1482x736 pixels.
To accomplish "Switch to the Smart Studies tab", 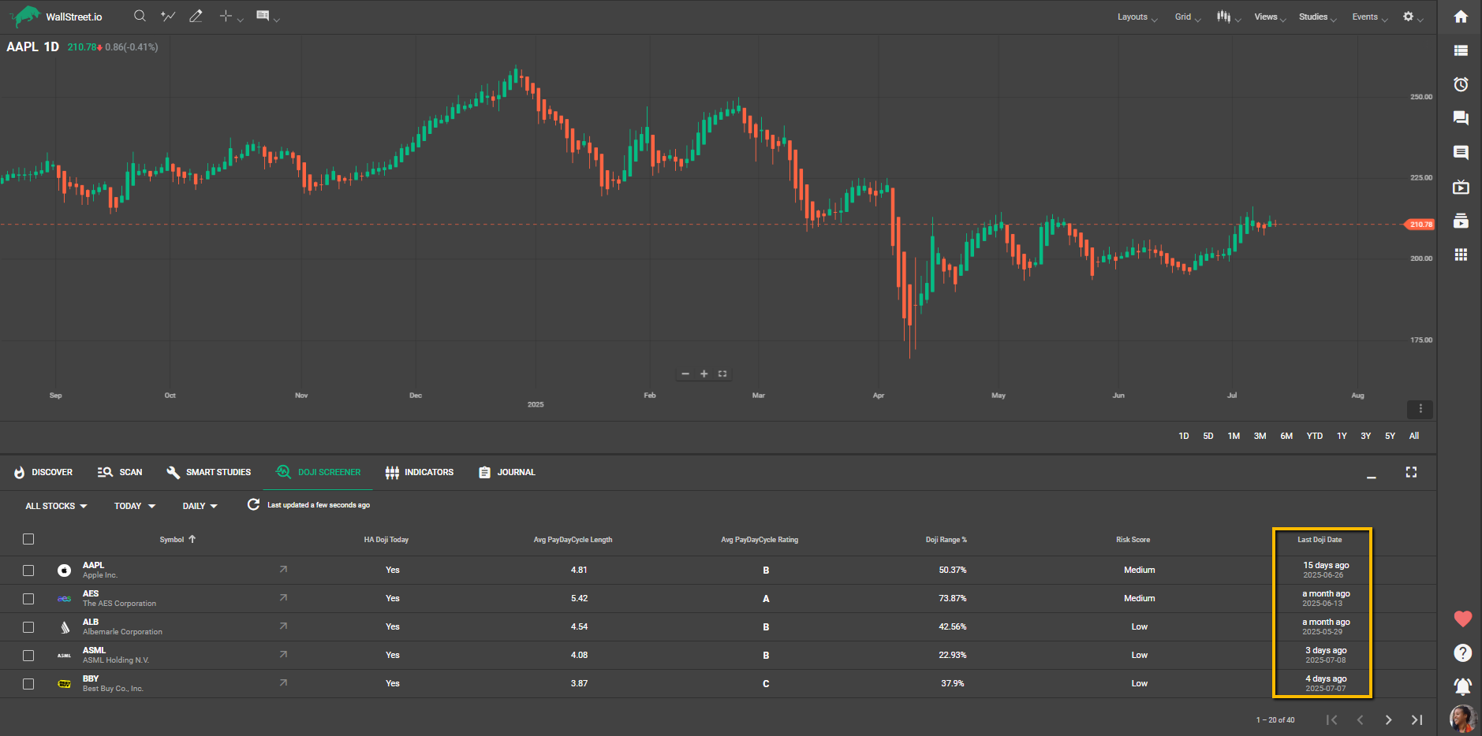I will coord(209,472).
